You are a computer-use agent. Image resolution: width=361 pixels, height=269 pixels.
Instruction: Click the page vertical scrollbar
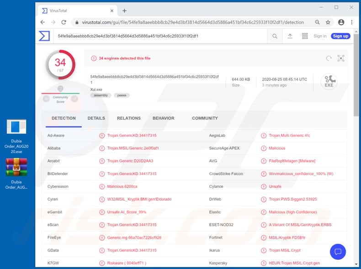click(x=356, y=75)
